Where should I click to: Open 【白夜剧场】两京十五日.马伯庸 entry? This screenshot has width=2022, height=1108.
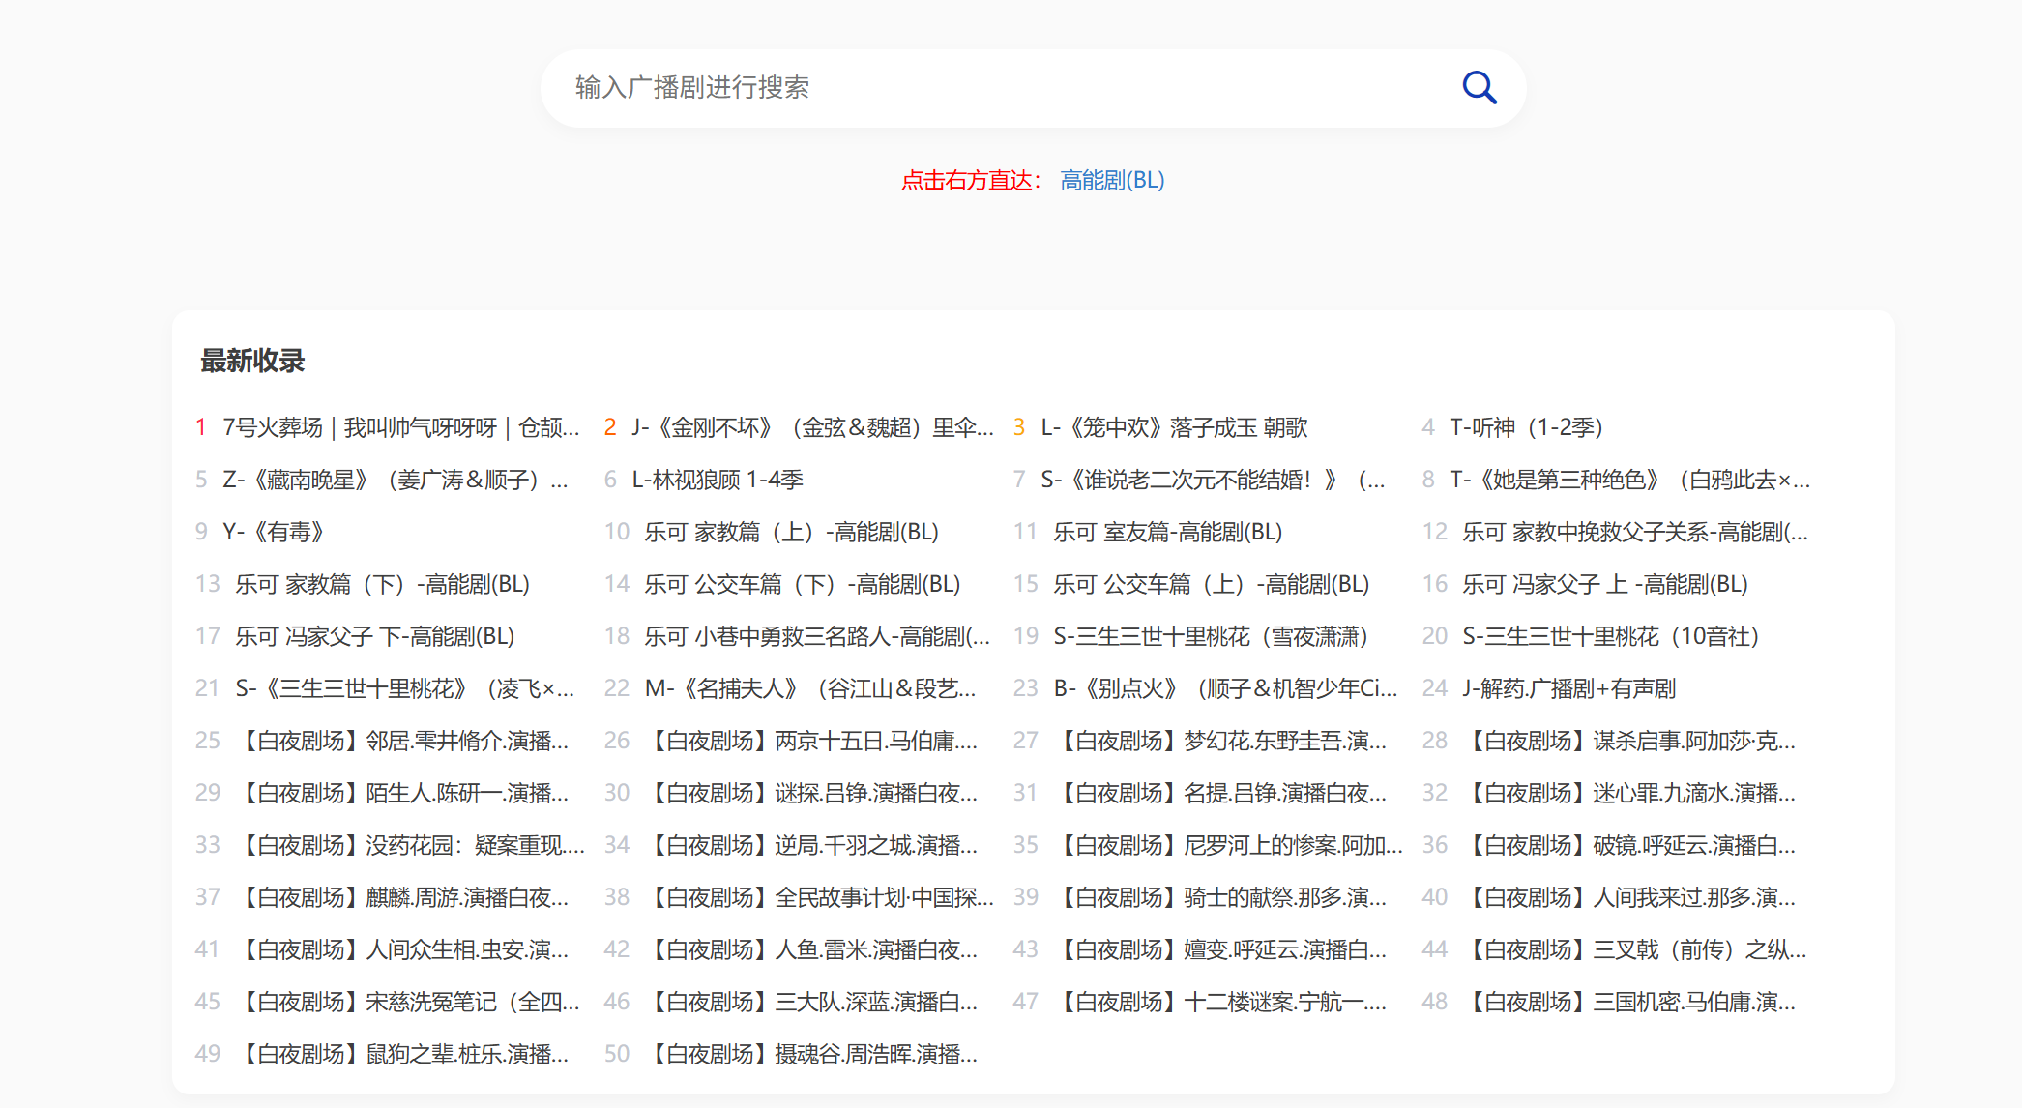click(810, 741)
